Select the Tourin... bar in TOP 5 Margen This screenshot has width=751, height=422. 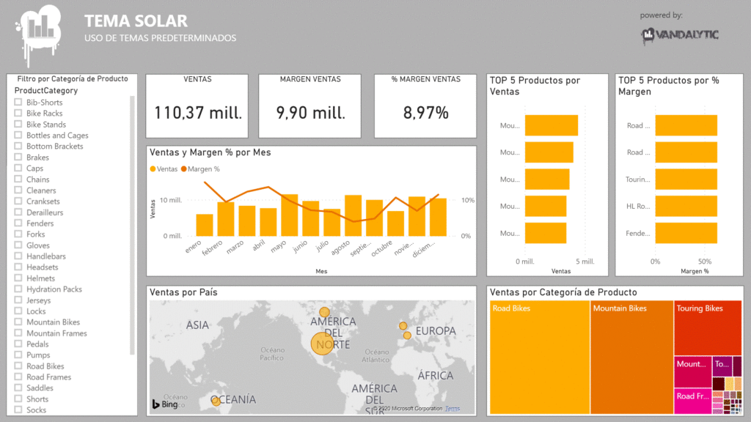pyautogui.click(x=686, y=179)
